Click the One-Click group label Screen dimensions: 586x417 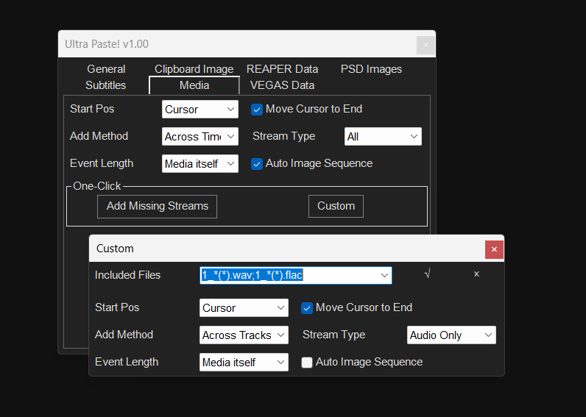(96, 186)
